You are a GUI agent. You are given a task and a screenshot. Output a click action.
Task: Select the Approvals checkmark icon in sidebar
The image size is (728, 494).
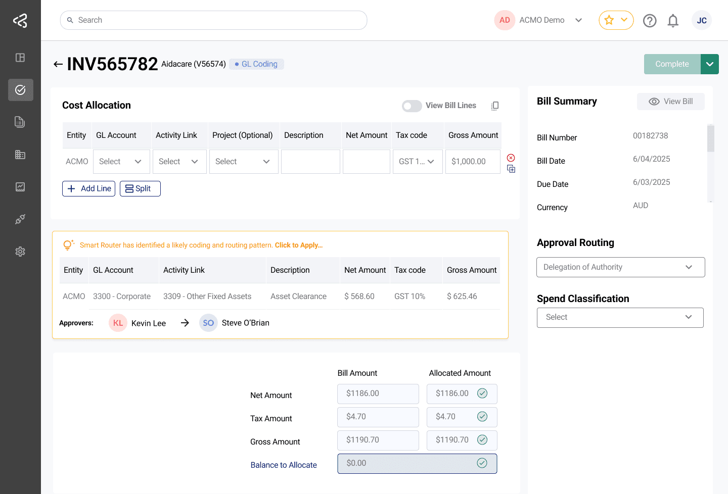pyautogui.click(x=20, y=90)
